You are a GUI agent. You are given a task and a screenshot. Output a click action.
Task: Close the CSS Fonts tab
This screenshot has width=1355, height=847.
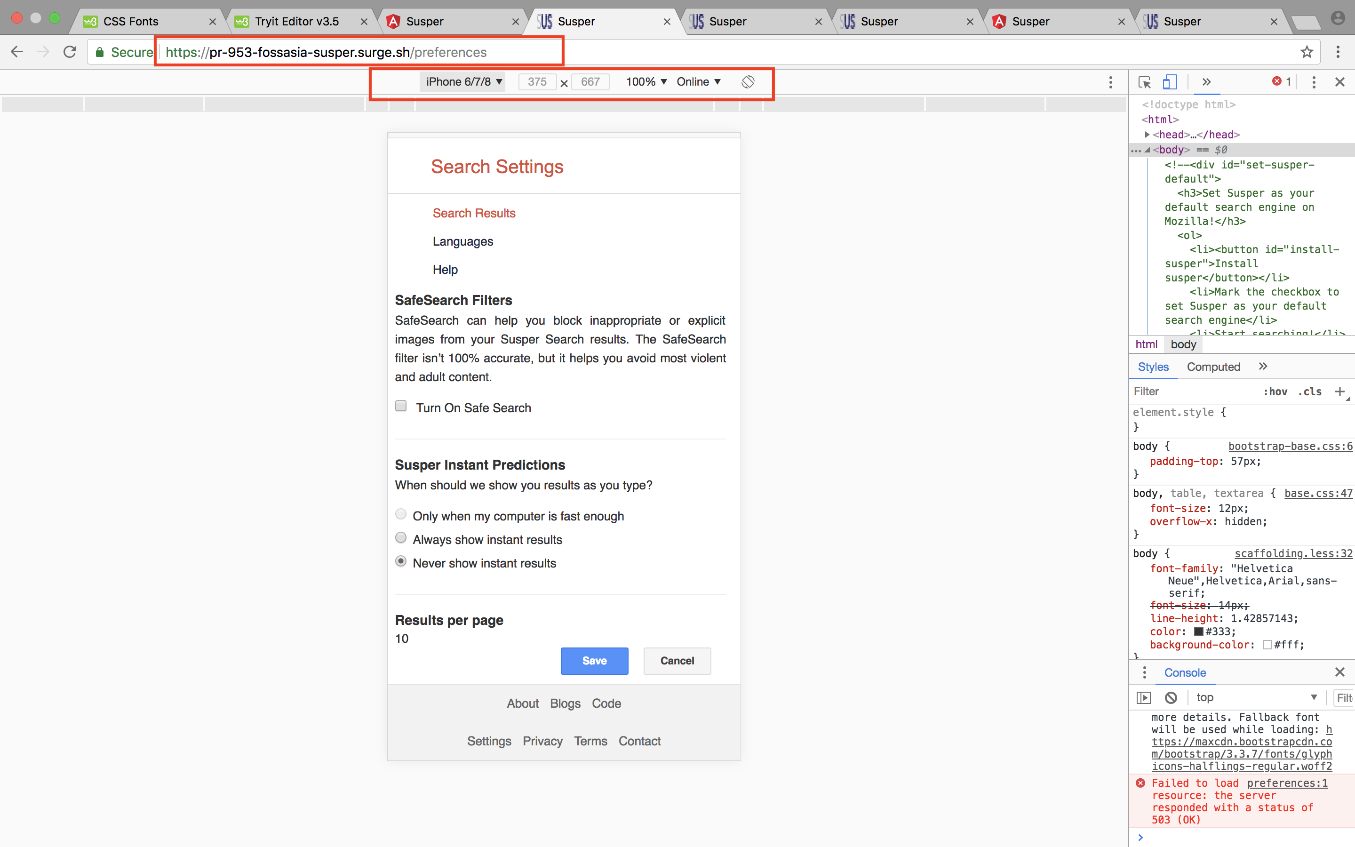(212, 21)
